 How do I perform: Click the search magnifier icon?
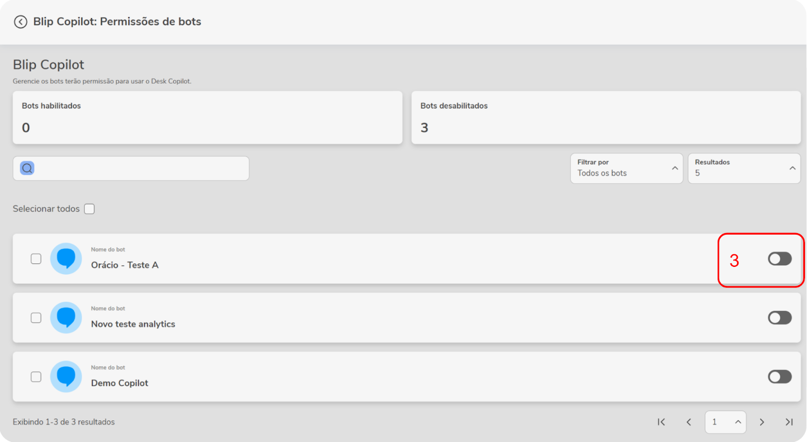(x=27, y=168)
